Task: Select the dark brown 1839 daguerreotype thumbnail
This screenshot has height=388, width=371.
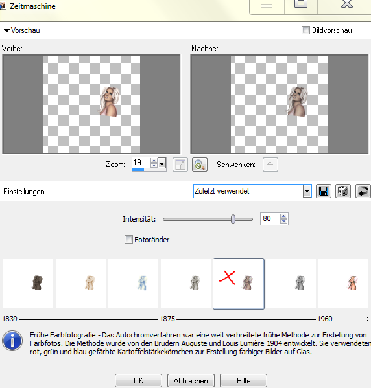Action: tap(28, 284)
